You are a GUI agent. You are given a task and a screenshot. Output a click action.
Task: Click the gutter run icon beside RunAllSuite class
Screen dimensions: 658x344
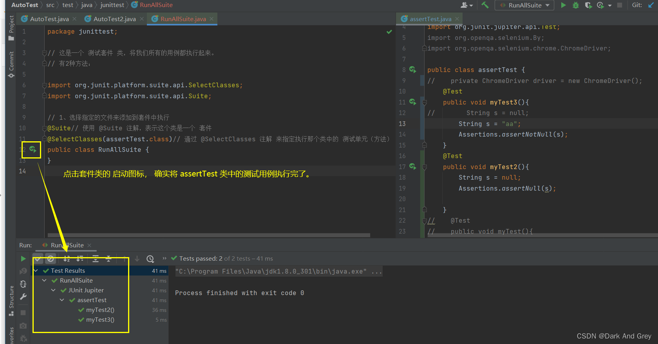coord(33,149)
